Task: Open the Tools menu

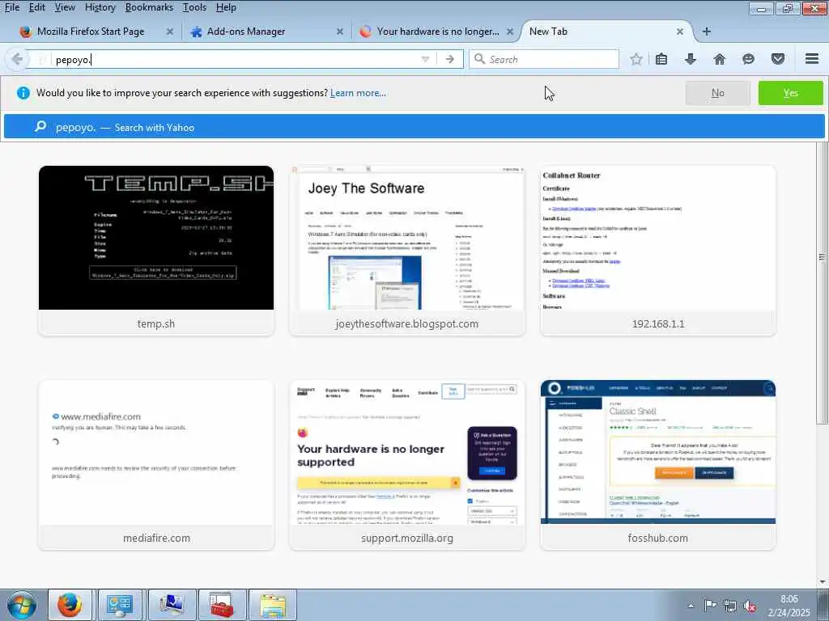Action: tap(194, 7)
